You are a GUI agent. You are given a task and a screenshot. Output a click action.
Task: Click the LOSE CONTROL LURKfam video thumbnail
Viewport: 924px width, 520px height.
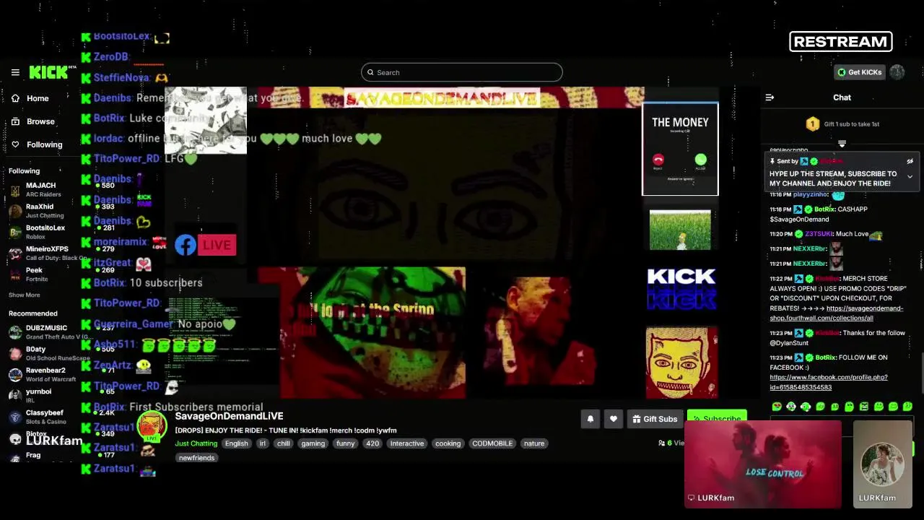pyautogui.click(x=763, y=464)
